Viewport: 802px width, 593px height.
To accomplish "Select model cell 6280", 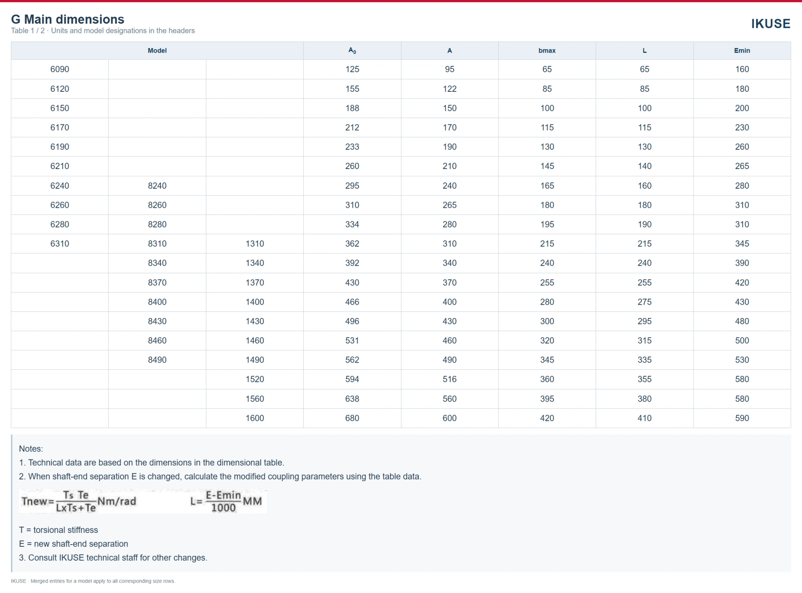I will pos(60,224).
